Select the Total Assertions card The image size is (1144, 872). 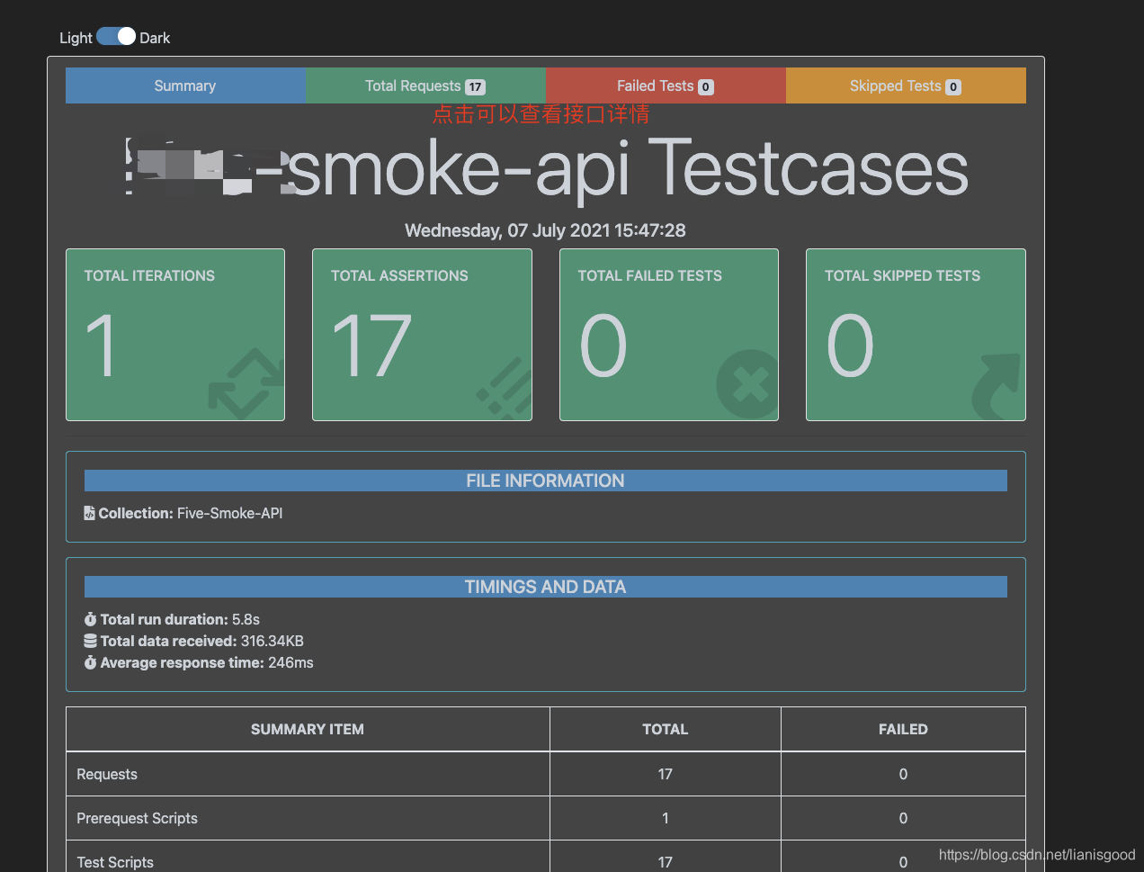(422, 335)
